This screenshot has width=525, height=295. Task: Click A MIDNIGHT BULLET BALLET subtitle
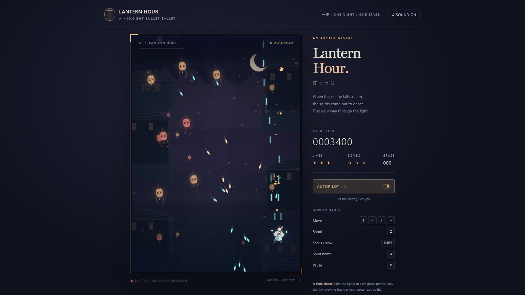[147, 19]
